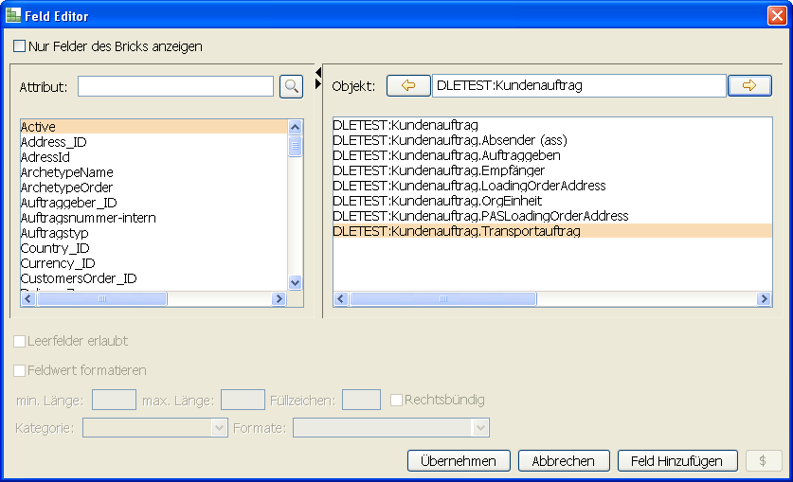Select 'Auftragstyp' in attribute list
The image size is (793, 482).
pos(55,233)
